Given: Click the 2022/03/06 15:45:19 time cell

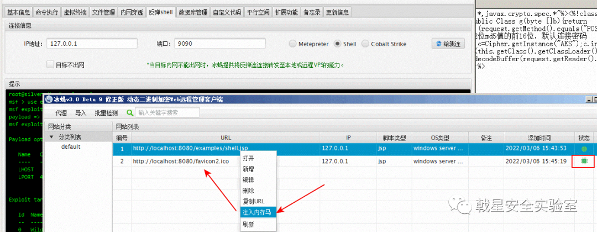Looking at the screenshot, I should 536,161.
